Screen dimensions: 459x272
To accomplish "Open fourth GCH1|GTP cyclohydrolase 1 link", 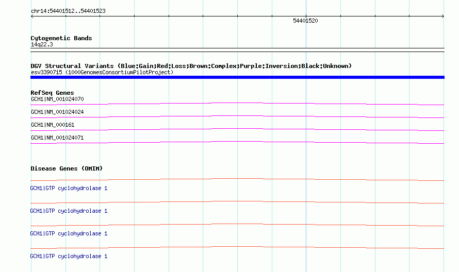I will [69, 256].
